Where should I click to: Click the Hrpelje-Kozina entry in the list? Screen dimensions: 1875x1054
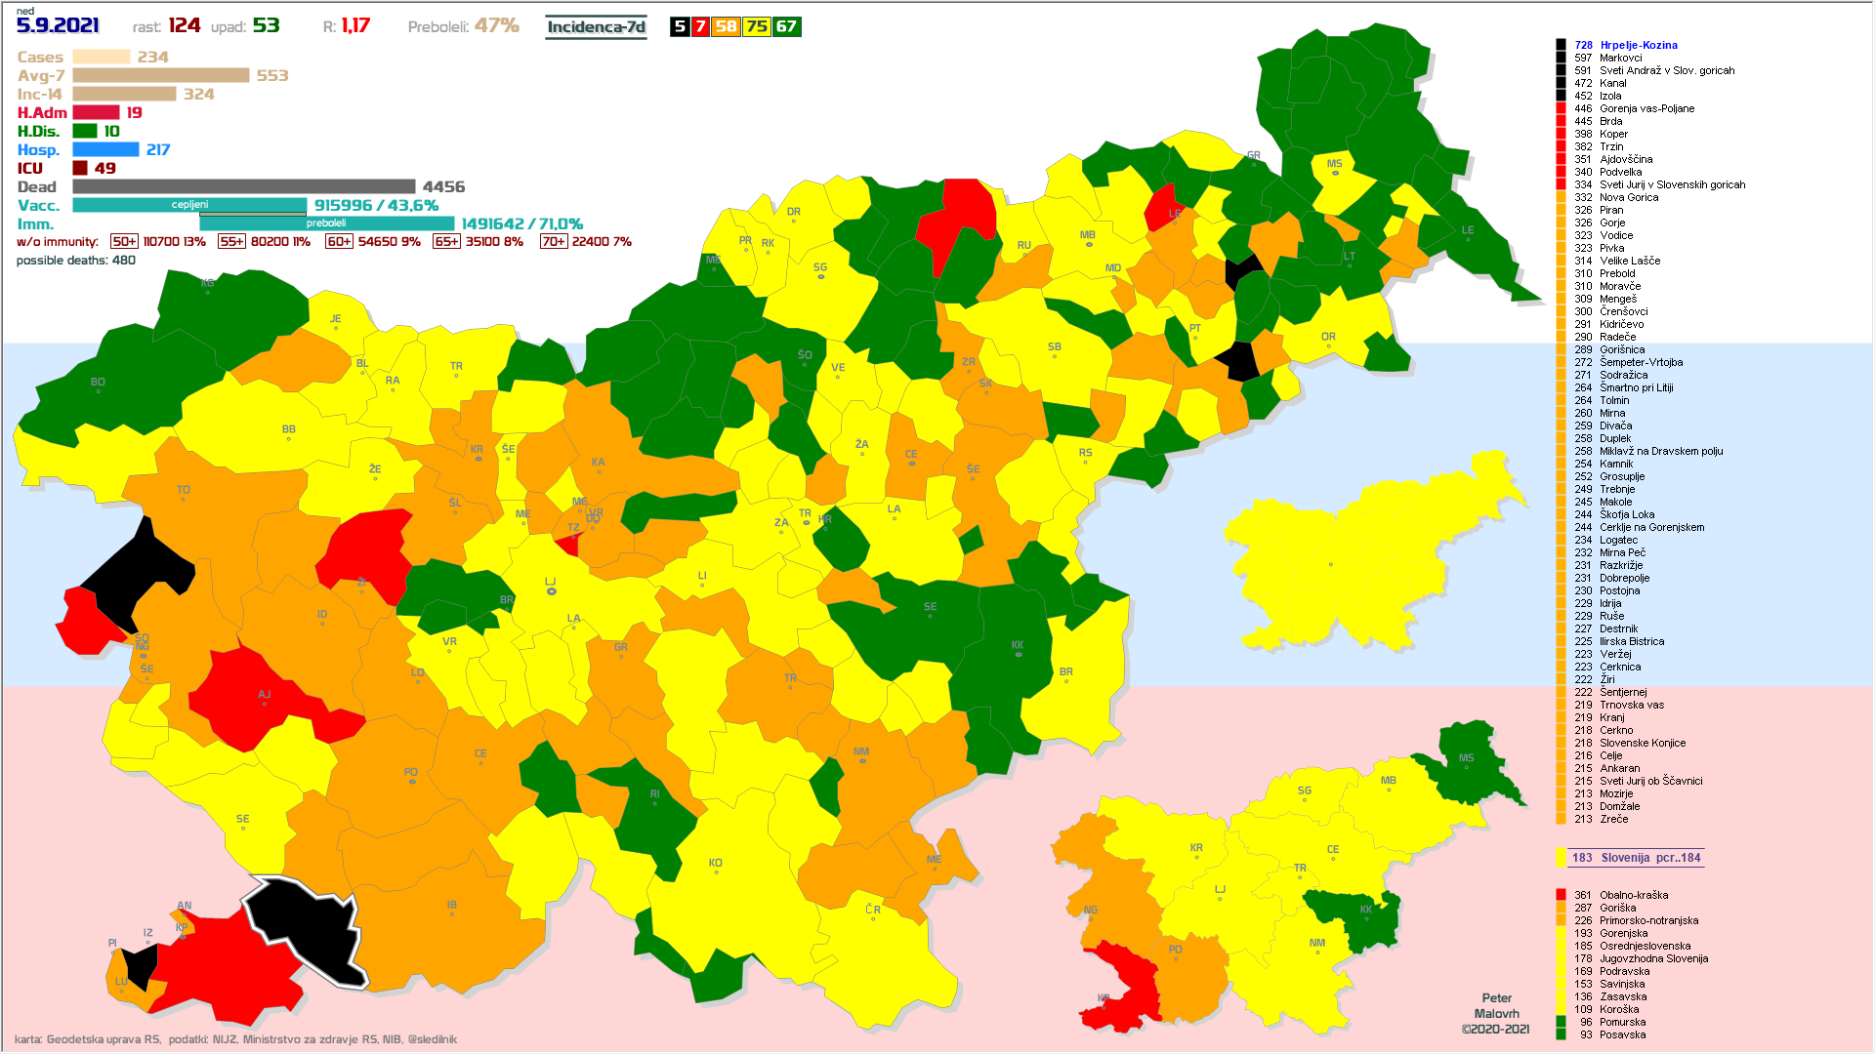click(x=1638, y=45)
